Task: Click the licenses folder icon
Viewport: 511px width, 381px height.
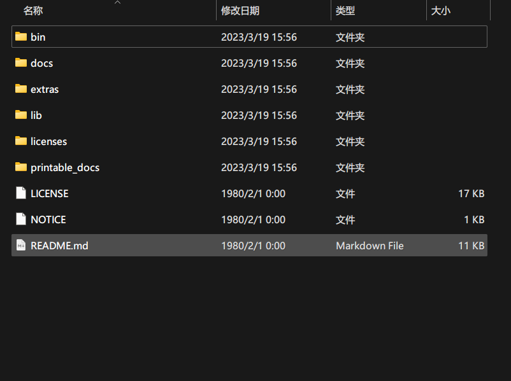Action: pyautogui.click(x=21, y=141)
